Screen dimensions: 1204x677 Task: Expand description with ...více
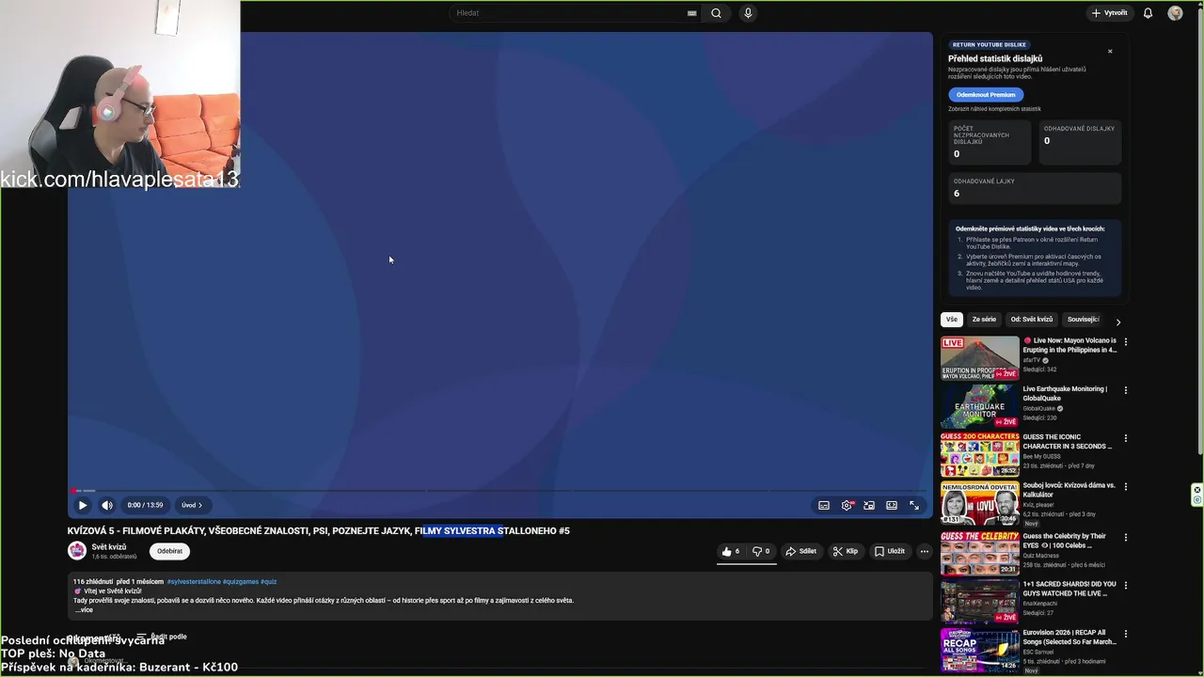[x=84, y=609]
